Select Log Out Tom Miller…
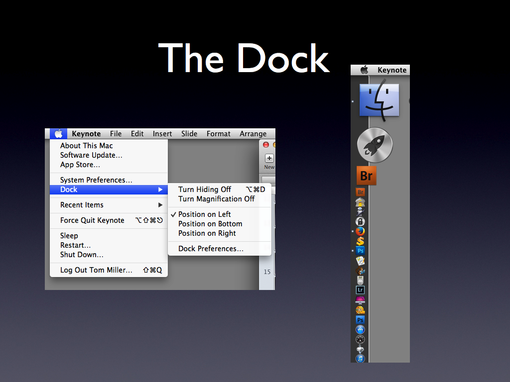This screenshot has height=382, width=510. pyautogui.click(x=109, y=270)
